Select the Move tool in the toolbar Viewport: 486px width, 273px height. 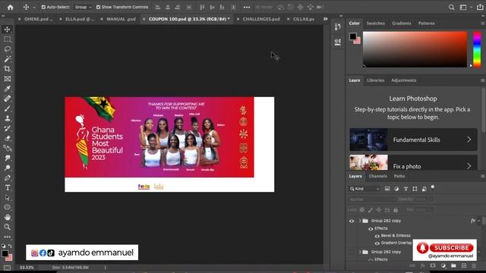click(8, 30)
